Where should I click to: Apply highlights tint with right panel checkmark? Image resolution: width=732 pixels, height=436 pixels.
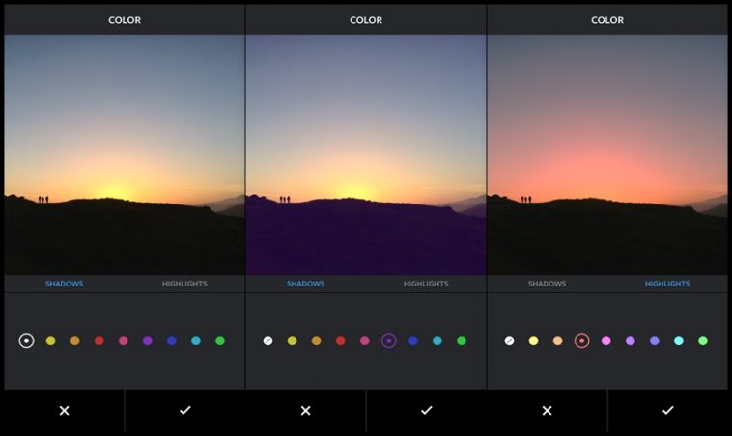click(667, 411)
